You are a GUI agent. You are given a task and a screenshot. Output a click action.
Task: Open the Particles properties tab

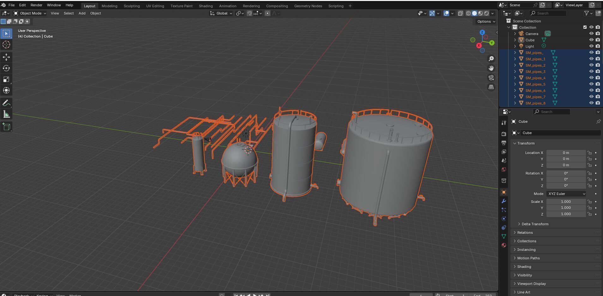pos(504,210)
